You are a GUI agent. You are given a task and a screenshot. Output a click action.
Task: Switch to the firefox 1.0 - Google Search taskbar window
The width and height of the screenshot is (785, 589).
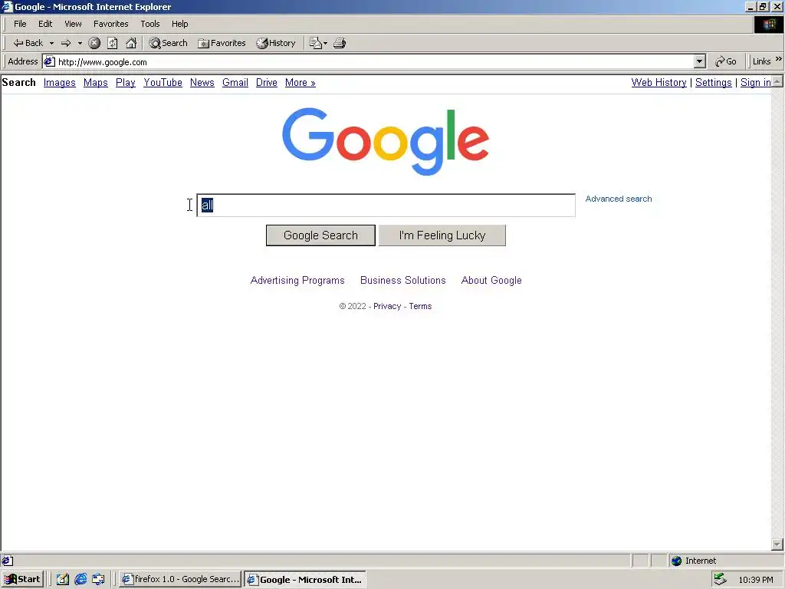(180, 580)
